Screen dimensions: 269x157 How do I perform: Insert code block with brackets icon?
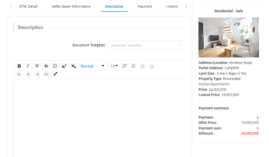[55, 66]
